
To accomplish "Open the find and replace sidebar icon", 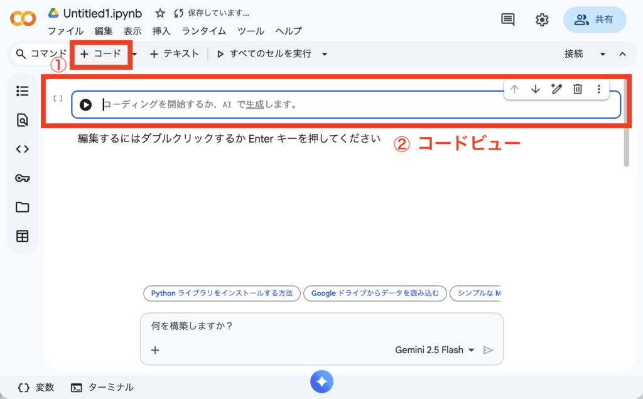I will click(23, 120).
